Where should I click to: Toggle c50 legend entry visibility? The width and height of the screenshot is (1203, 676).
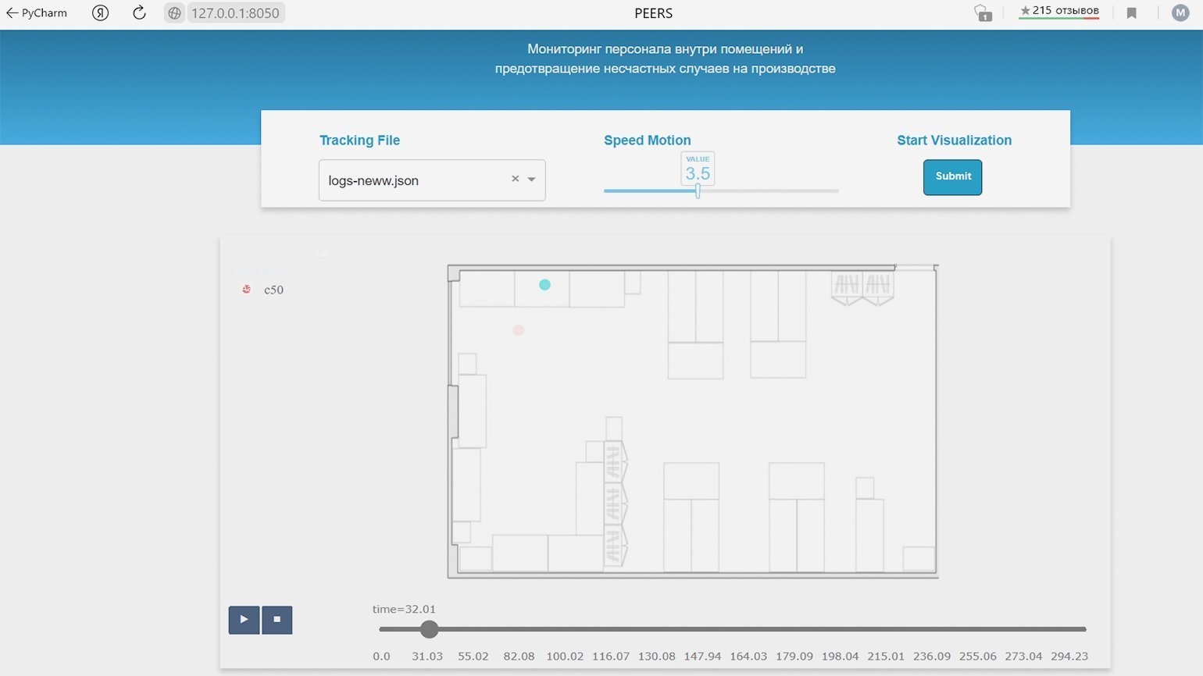pos(265,290)
